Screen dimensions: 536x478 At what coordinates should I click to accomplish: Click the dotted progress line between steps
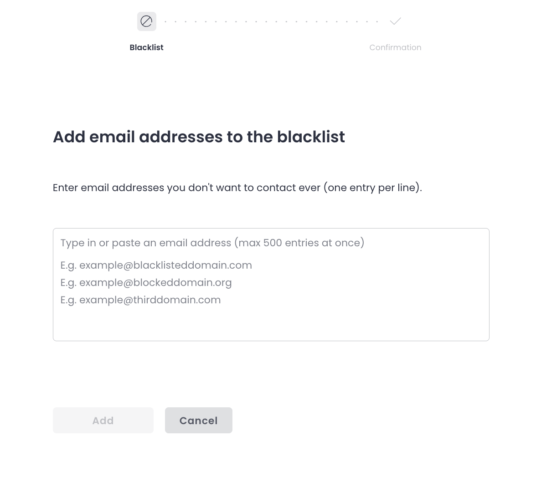(271, 21)
